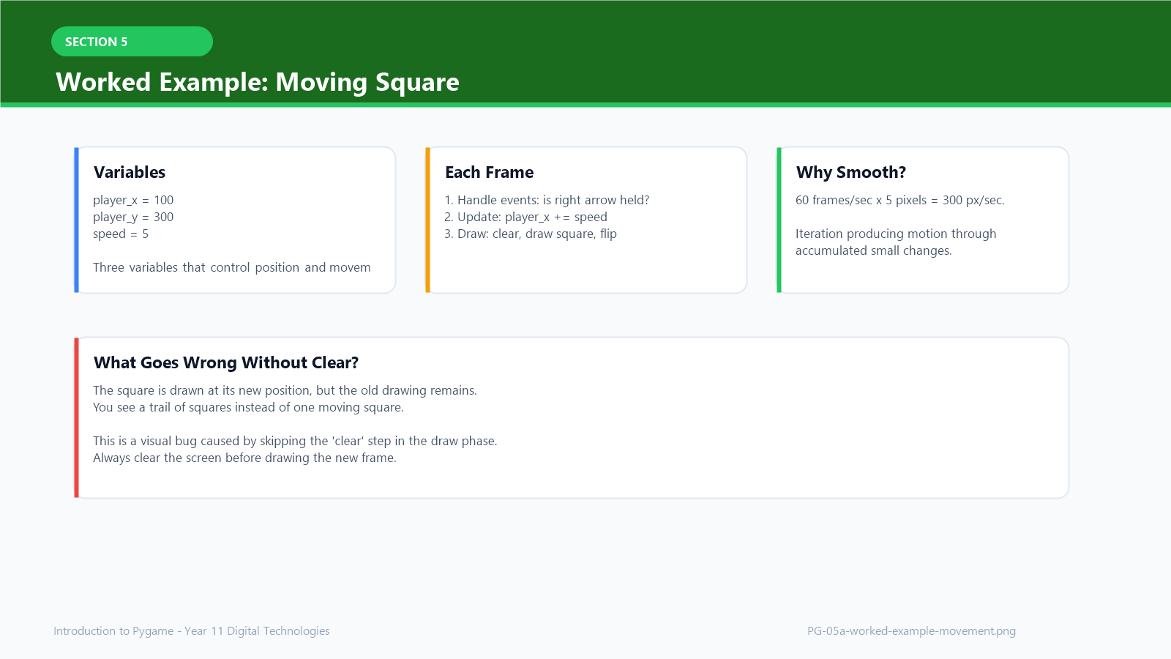This screenshot has height=659, width=1171.
Task: Click the 'Each Frame' card heading
Action: point(490,172)
